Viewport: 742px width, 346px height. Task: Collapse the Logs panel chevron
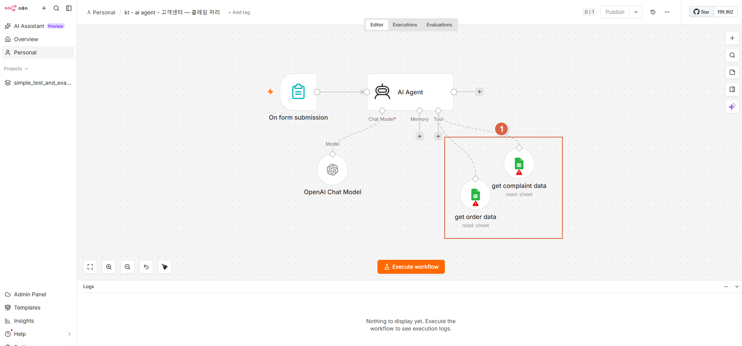pyautogui.click(x=737, y=287)
